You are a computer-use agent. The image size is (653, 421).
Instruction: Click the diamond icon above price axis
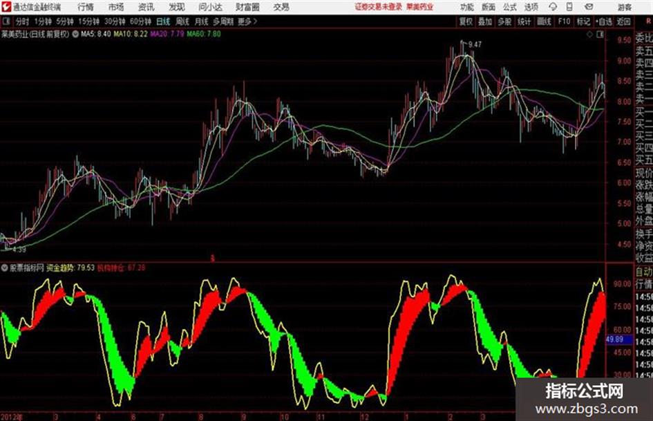[x=589, y=35]
